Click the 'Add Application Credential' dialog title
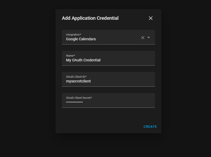Image resolution: width=211 pixels, height=157 pixels. pyautogui.click(x=90, y=18)
